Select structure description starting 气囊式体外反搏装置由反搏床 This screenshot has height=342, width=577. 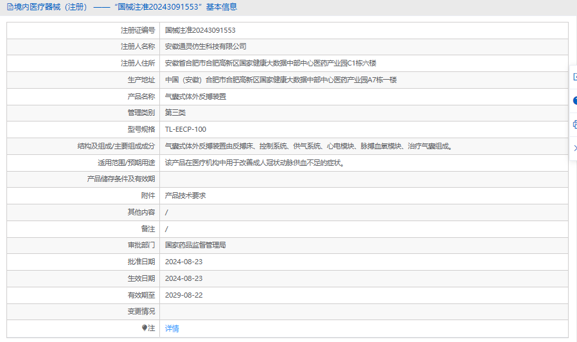(x=308, y=146)
